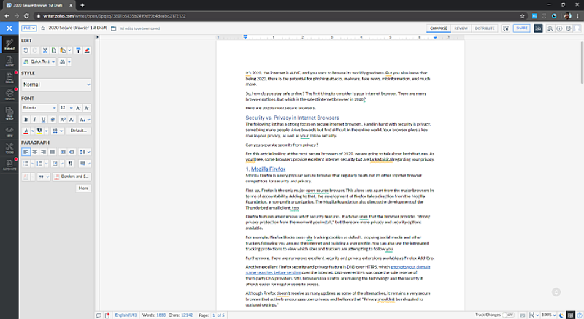Screen dimensions: 584x319
Task: Switch to the DISTRIBUTE tab
Action: point(485,28)
